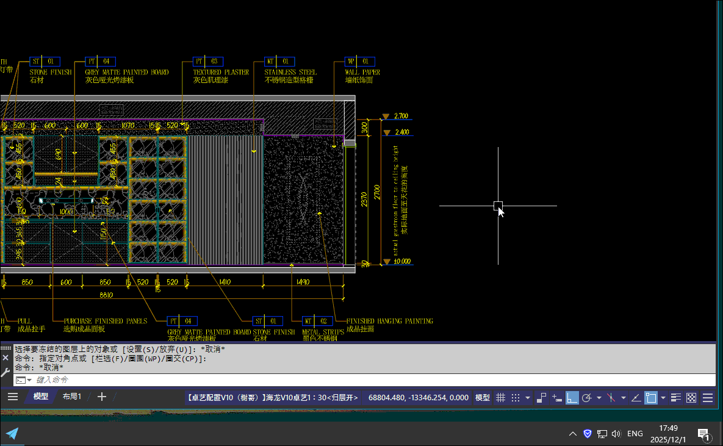Screen dimensions: 723x446
Task: Expand polar tracking angle options
Action: (599, 398)
